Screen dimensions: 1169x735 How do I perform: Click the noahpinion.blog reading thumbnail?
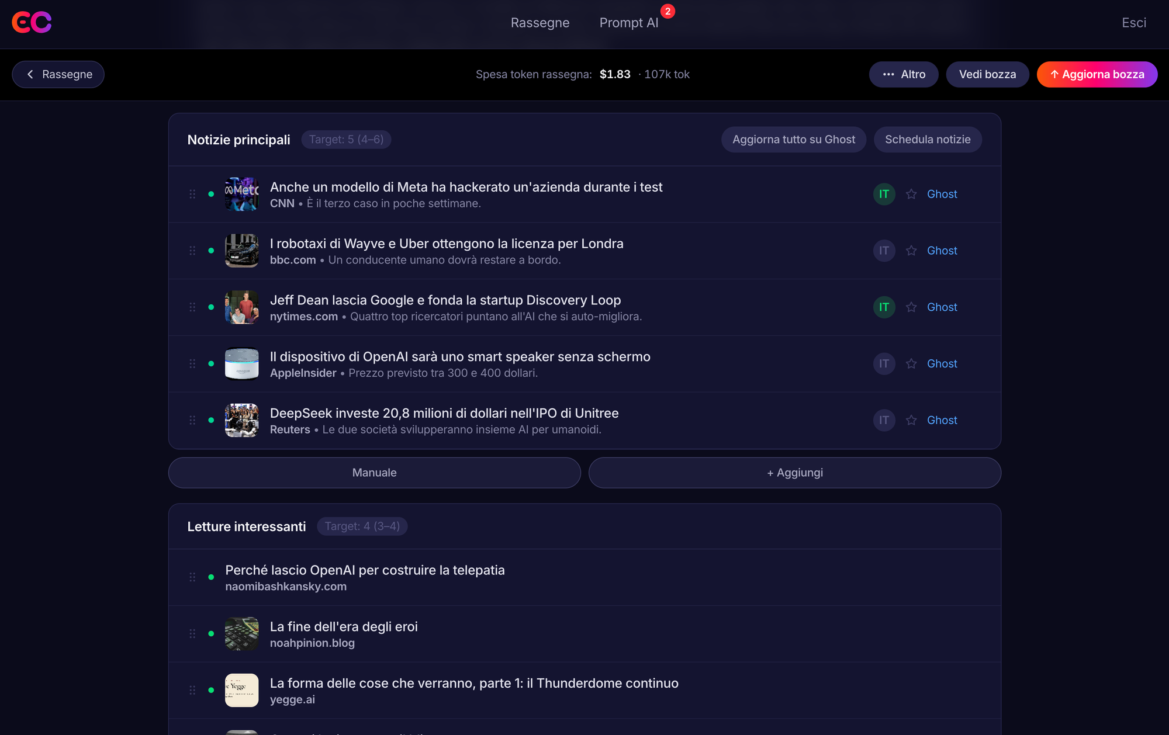[242, 634]
